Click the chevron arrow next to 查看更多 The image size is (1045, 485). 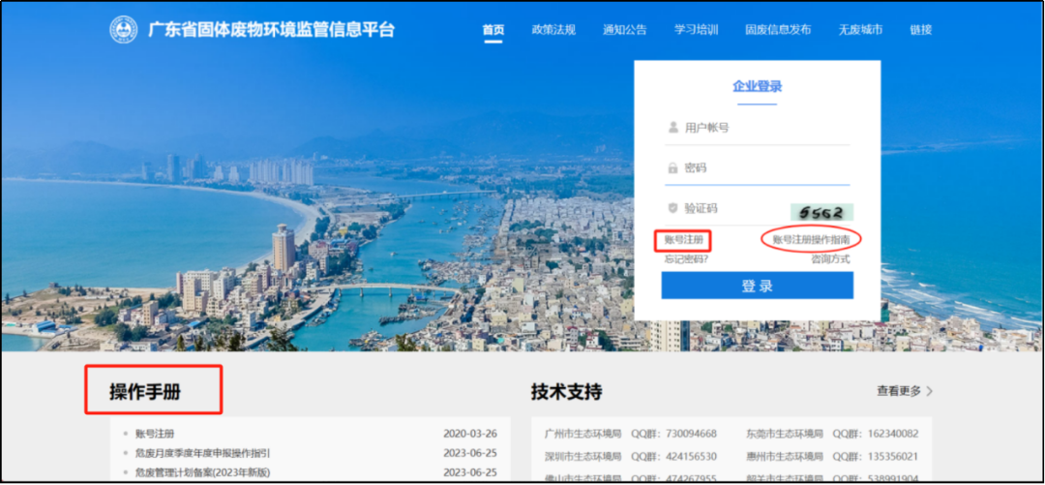click(930, 391)
